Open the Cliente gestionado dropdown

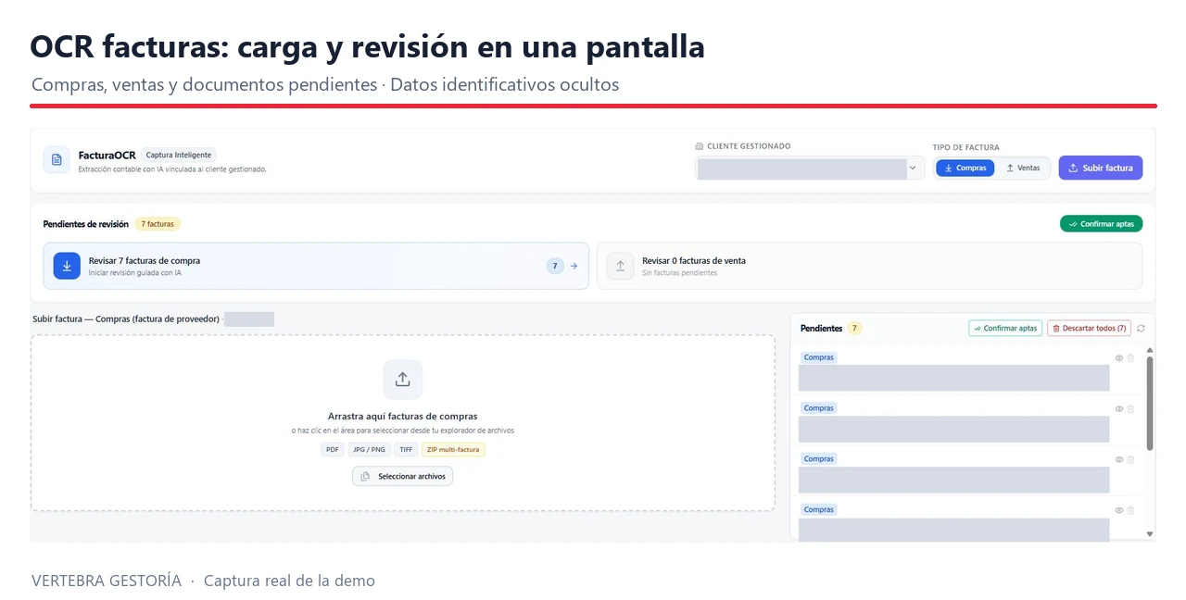tap(810, 168)
